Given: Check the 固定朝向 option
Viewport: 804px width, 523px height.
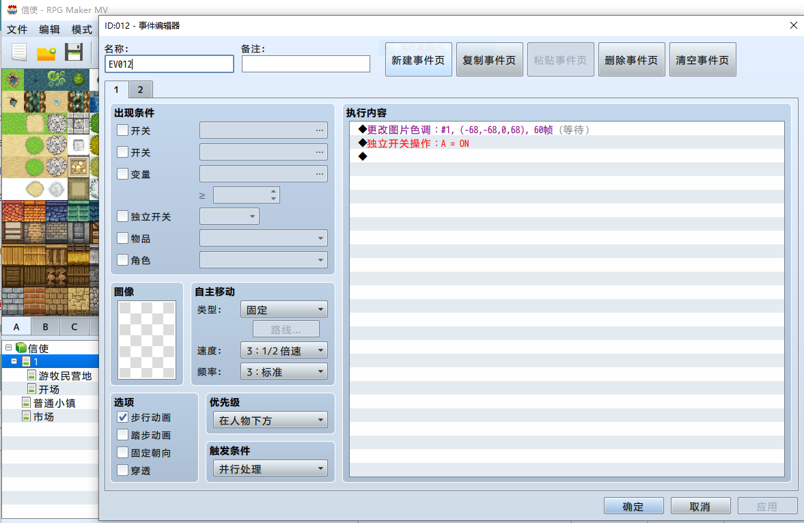Looking at the screenshot, I should coord(122,452).
